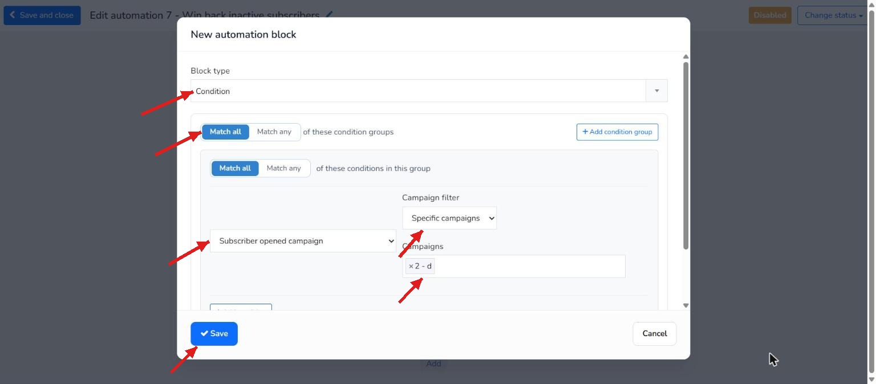Click the modal scrollbar up arrow

686,56
